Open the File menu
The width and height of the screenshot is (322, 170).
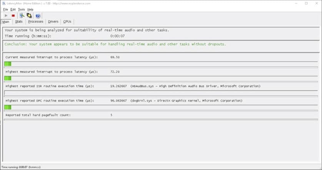click(5, 9)
